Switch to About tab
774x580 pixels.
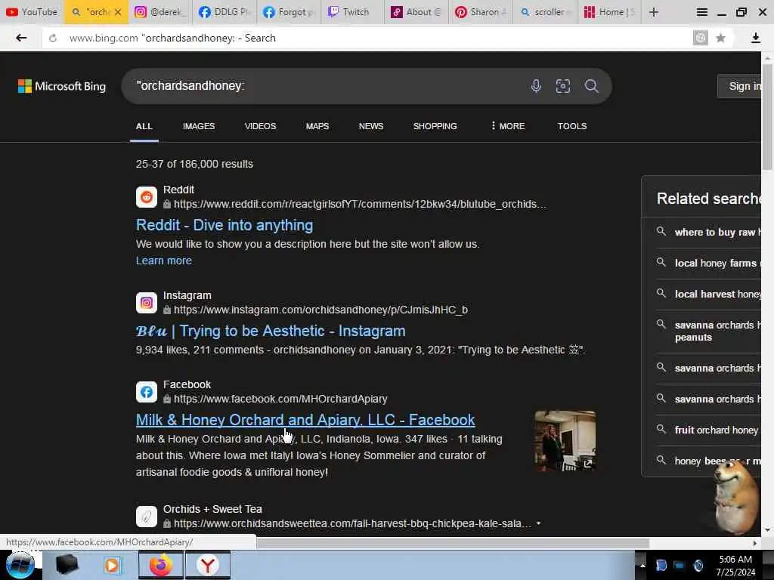point(417,12)
